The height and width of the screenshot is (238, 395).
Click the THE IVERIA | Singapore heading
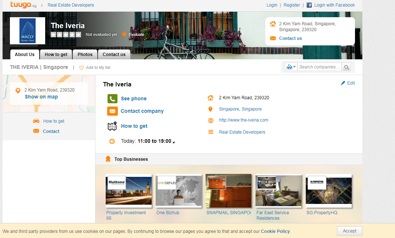[39, 67]
